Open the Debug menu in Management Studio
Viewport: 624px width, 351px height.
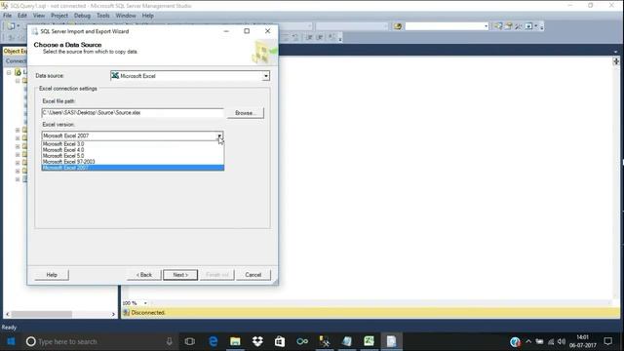point(82,16)
